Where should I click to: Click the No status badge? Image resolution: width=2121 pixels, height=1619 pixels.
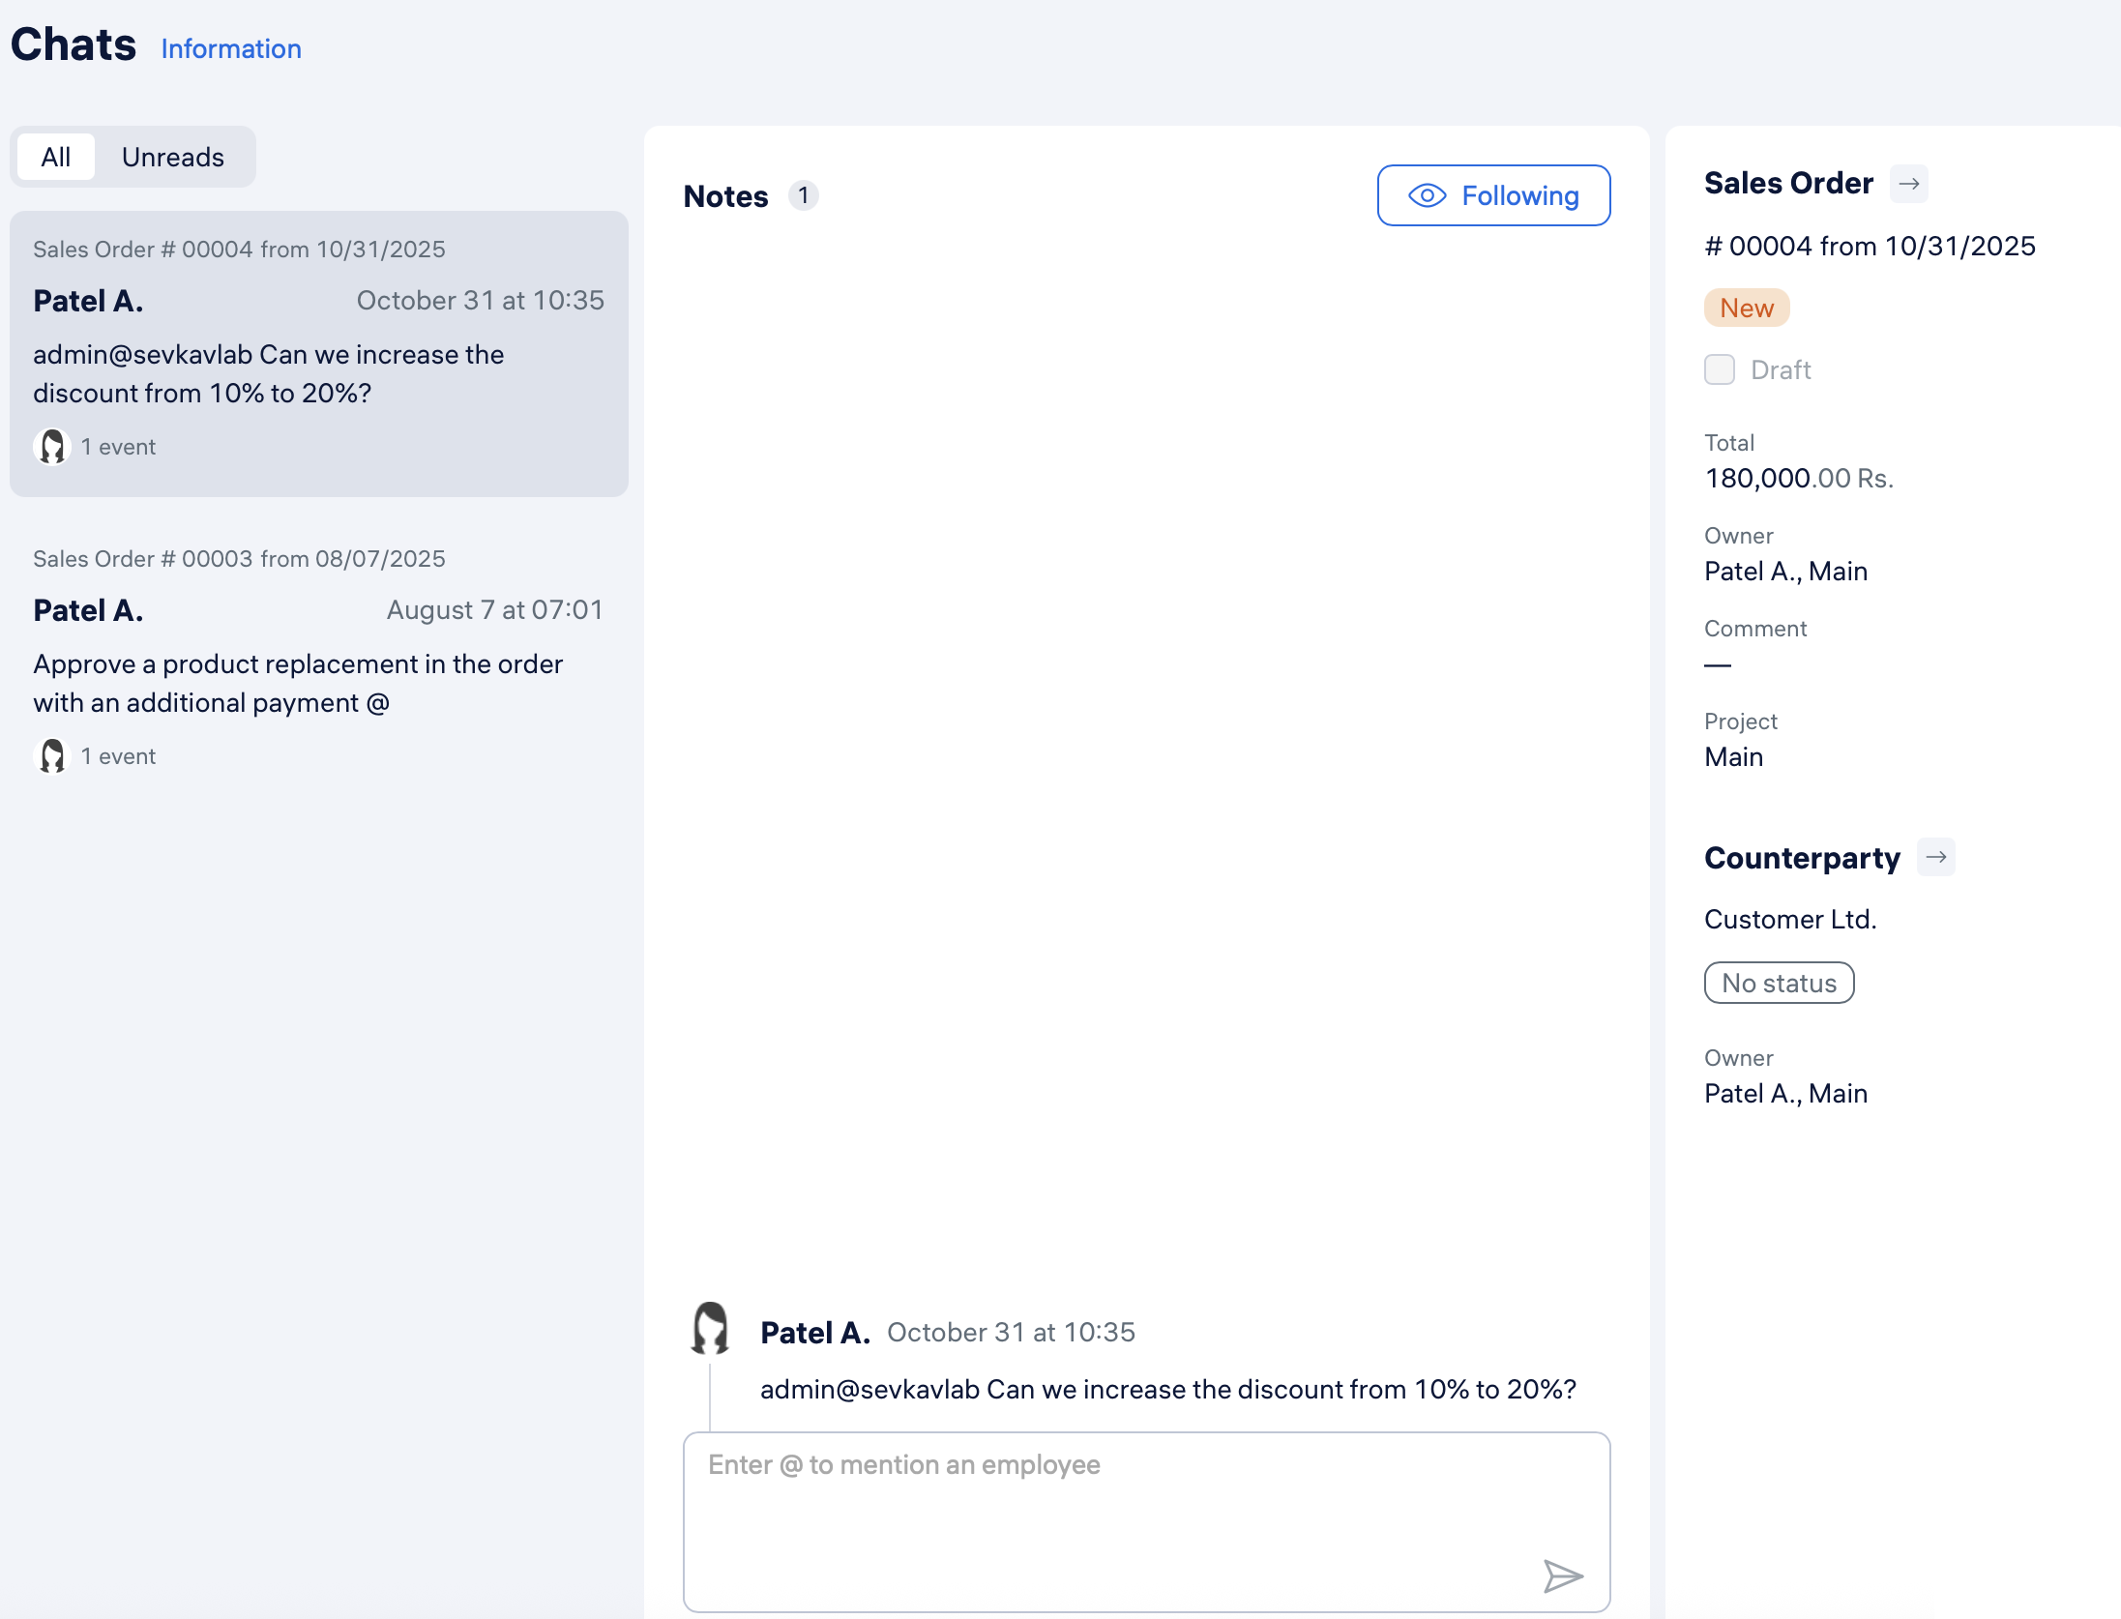pyautogui.click(x=1779, y=983)
